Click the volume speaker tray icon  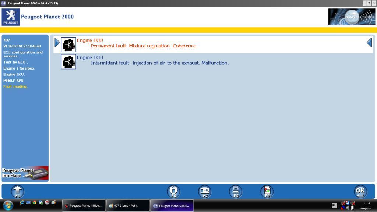[x=348, y=208]
